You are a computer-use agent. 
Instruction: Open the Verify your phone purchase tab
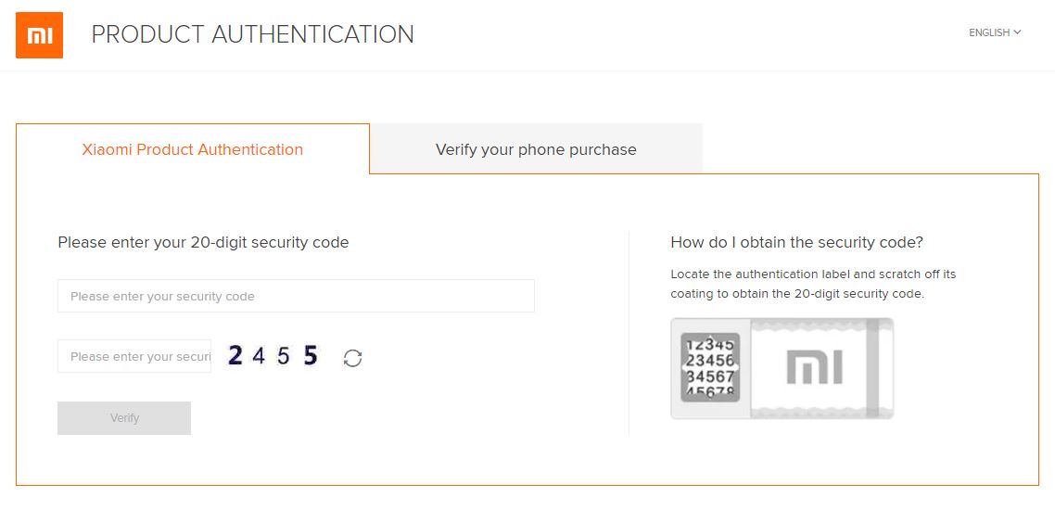[x=536, y=149]
